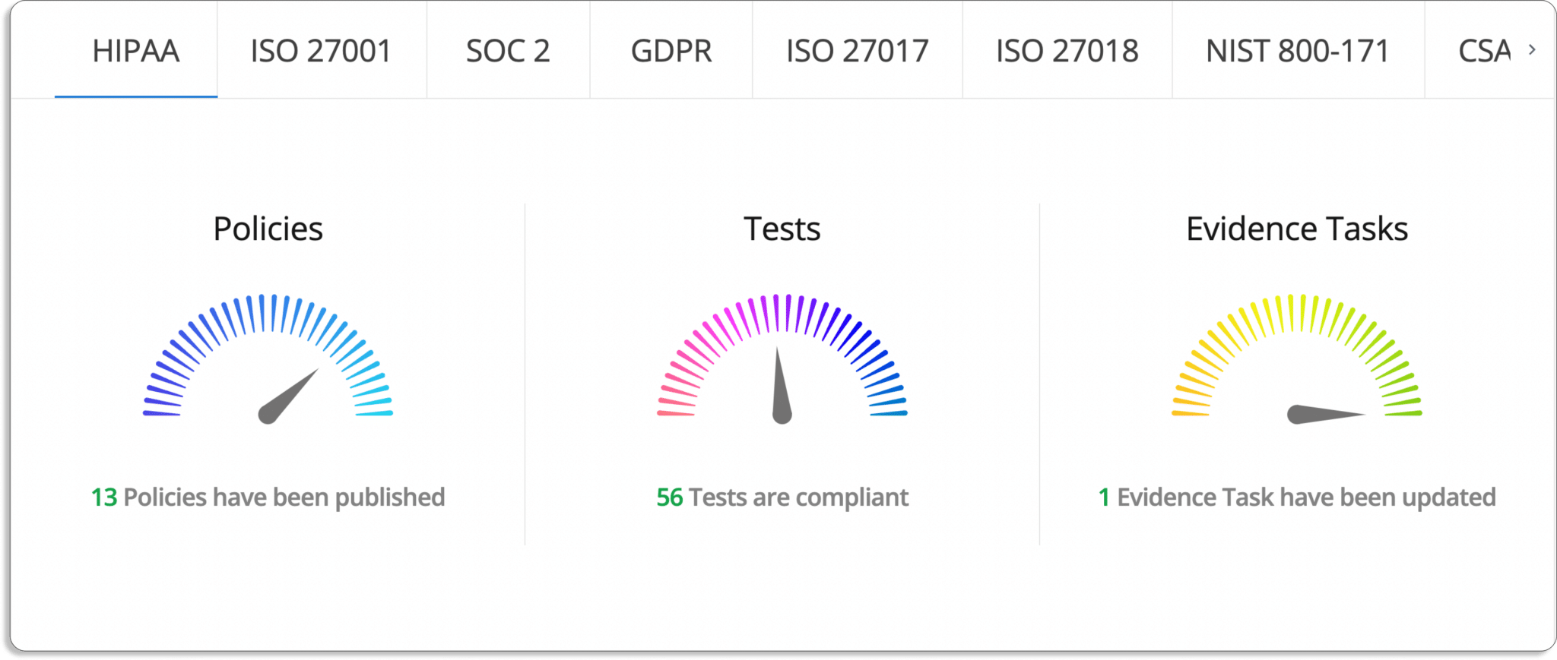Screen dimensions: 1557x660
Task: Show more framework tabs with the right chevron
Action: (x=1533, y=50)
